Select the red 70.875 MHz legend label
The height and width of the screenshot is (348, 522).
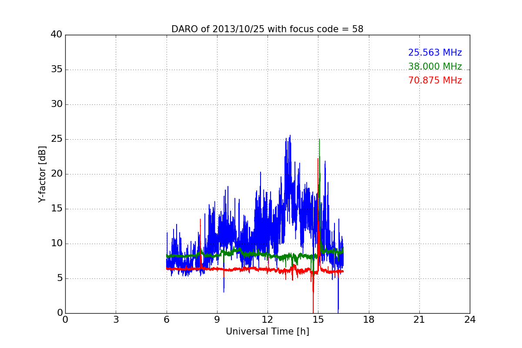click(x=435, y=80)
